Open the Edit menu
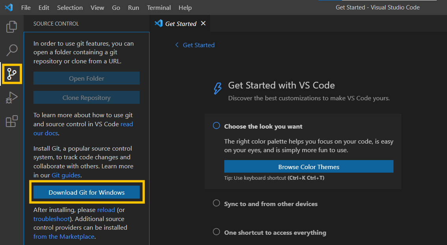447x245 pixels. [x=44, y=8]
